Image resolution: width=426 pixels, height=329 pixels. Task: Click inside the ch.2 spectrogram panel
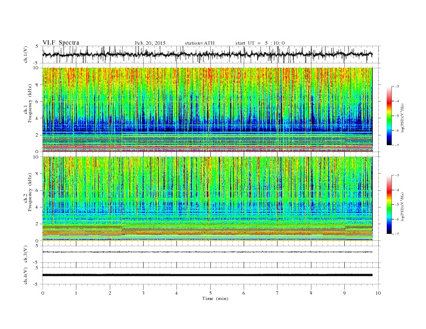[x=208, y=199]
